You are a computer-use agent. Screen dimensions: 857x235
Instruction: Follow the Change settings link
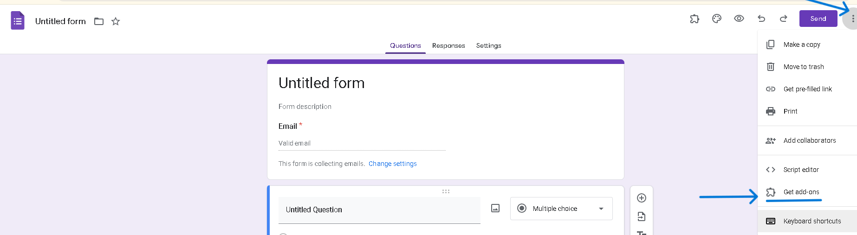tap(392, 164)
